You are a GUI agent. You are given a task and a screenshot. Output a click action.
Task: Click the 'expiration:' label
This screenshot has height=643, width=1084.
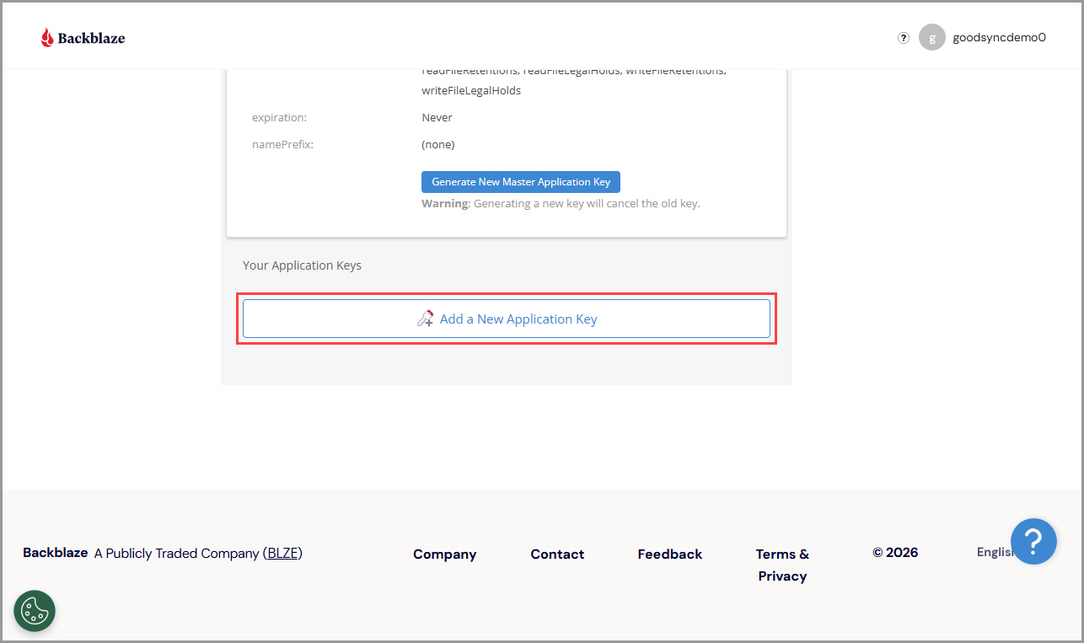click(x=279, y=118)
